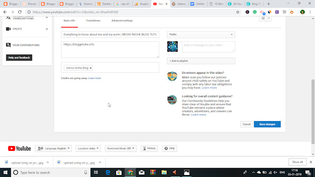Remove the 'micro niche blog' tag

[x=91, y=68]
